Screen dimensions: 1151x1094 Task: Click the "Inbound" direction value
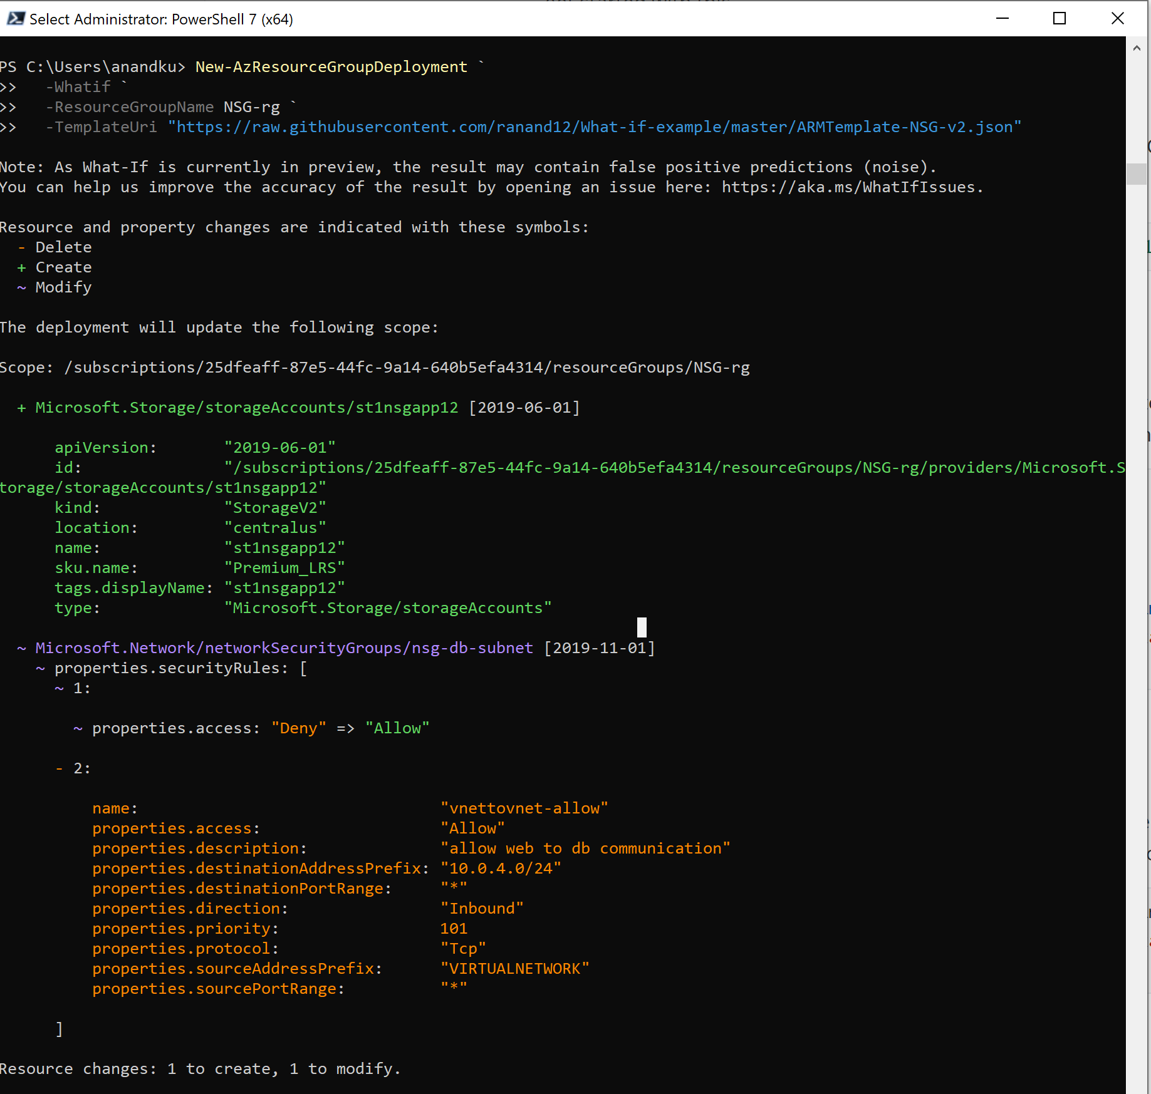(x=482, y=909)
